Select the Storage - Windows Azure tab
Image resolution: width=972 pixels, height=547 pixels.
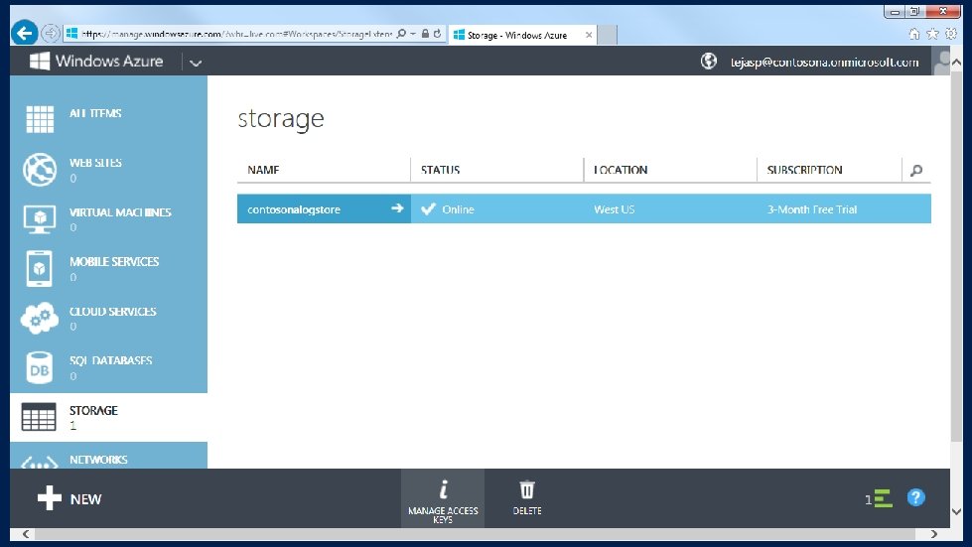click(517, 36)
